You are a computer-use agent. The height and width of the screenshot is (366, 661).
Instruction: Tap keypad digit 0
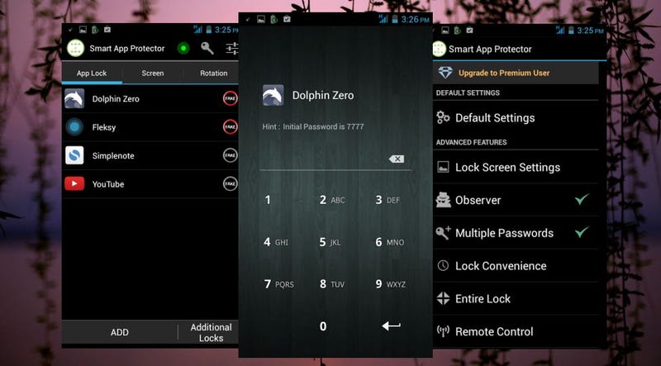(x=323, y=326)
